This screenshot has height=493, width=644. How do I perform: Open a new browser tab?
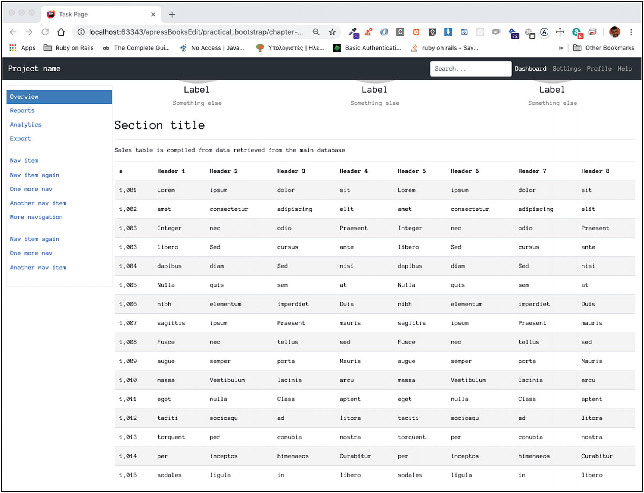click(x=172, y=15)
